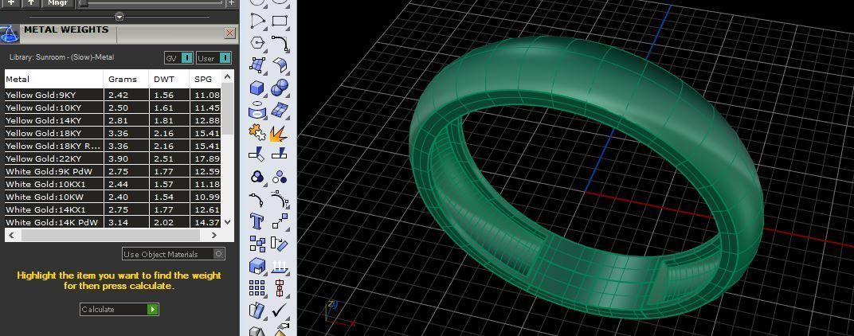Click the join puzzle-pieces icon
The image size is (854, 336).
point(257,132)
